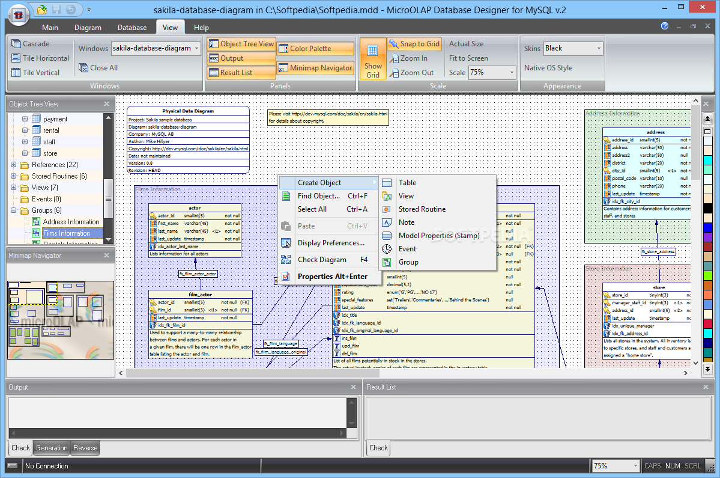
Task: Choose View from Create Object submenu
Action: 438,196
